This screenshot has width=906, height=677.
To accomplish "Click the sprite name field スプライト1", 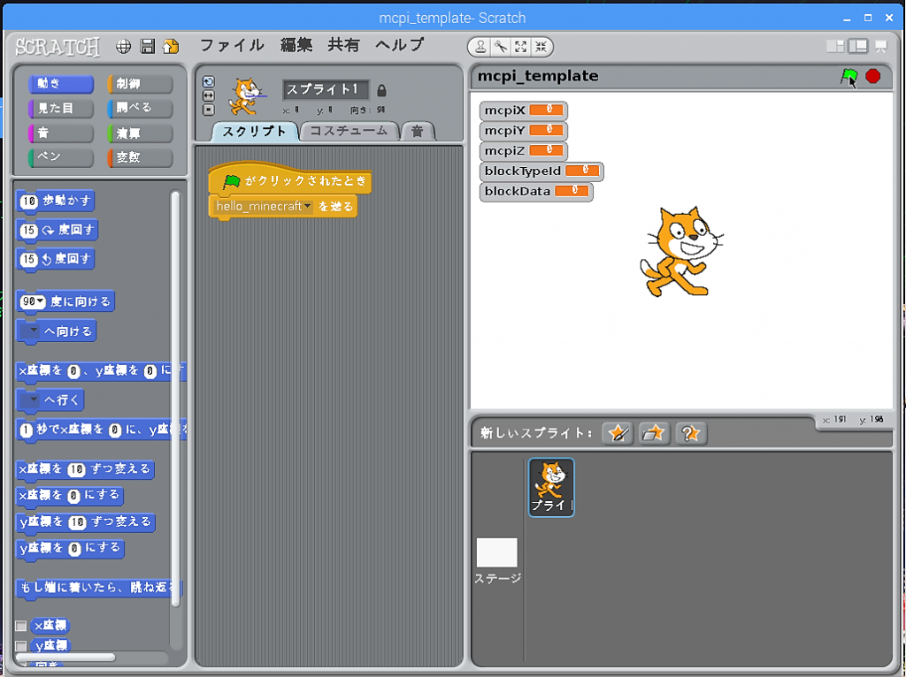I will coord(326,89).
